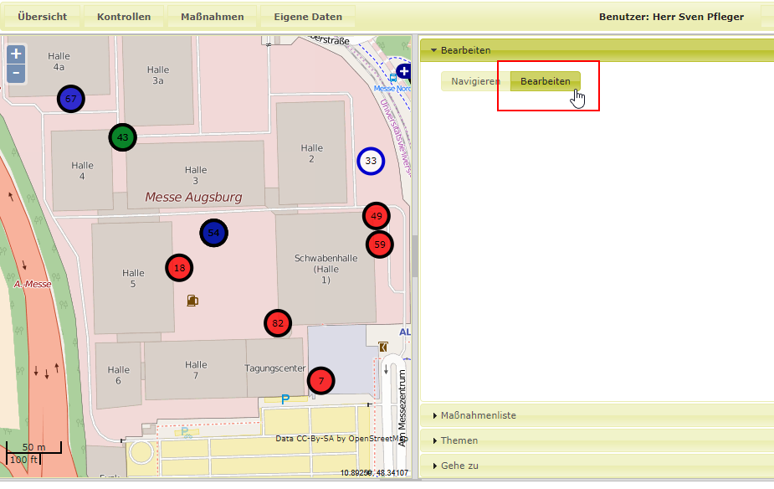Select the dark blue marker numbered 54
774x489 pixels.
pos(214,233)
